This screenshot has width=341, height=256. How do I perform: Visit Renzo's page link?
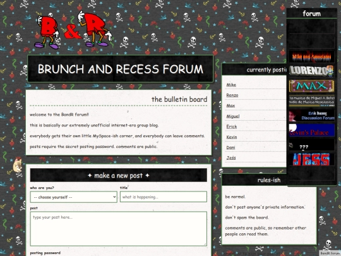232,95
